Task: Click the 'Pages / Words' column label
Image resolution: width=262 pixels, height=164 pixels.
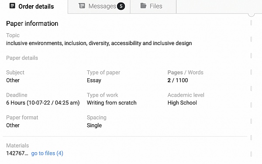Action: click(x=185, y=73)
